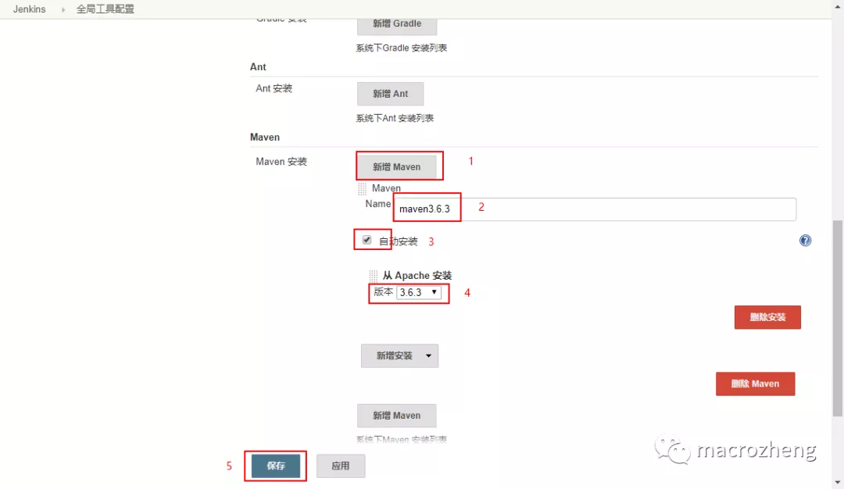Screen dimensions: 844x489
Task: Open the 版本 3.6.3 version dropdown
Action: coord(419,292)
